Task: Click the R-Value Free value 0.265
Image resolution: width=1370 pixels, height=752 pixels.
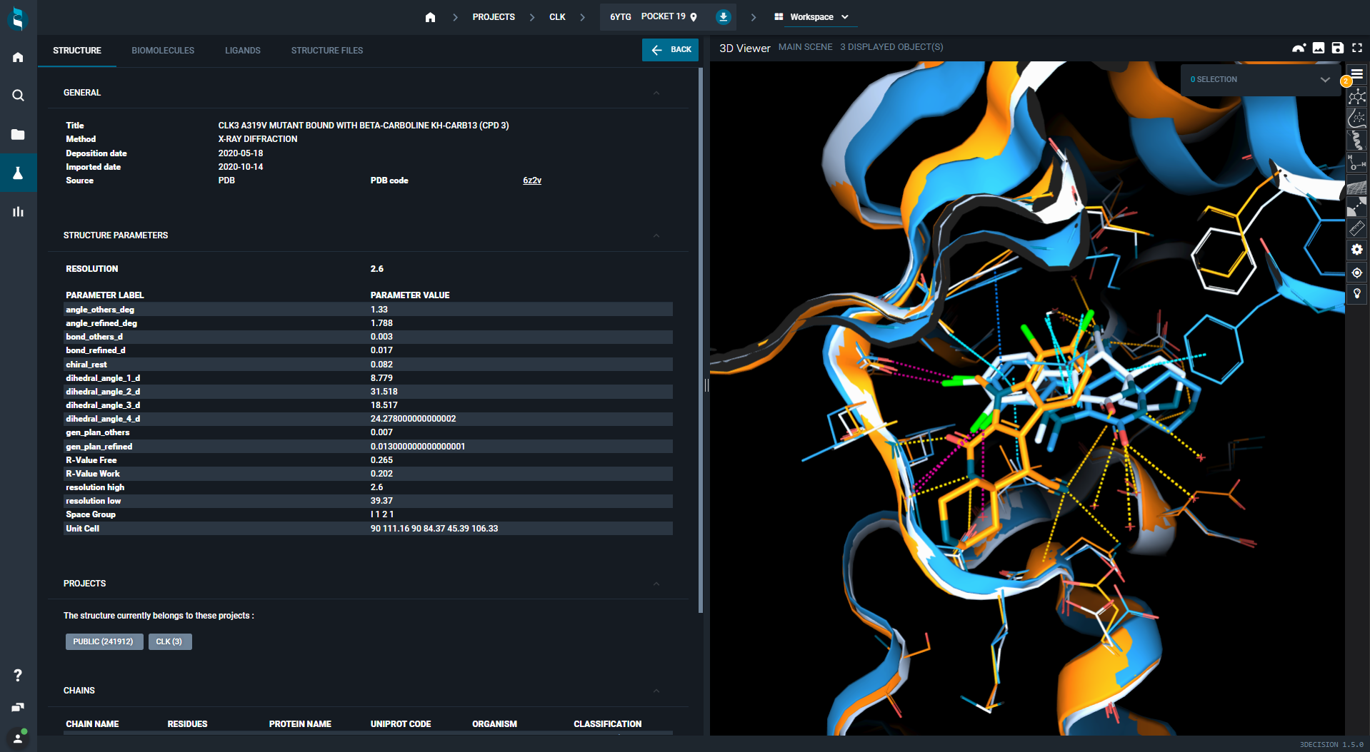Action: click(381, 460)
